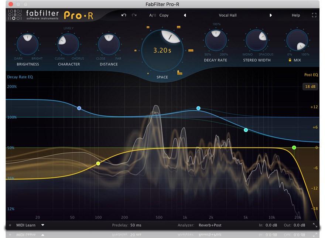Click the undo arrow icon
Screen dimensions: 325x238
124,15
